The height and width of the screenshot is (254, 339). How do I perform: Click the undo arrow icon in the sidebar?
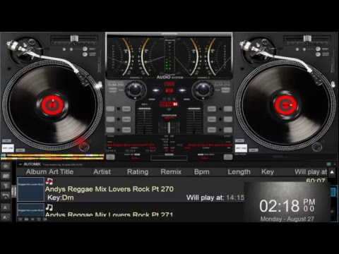pos(6,195)
